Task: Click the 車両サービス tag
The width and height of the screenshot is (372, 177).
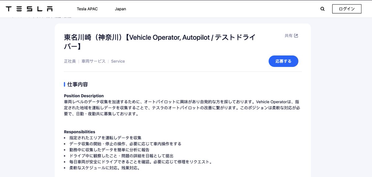Action: [93, 61]
